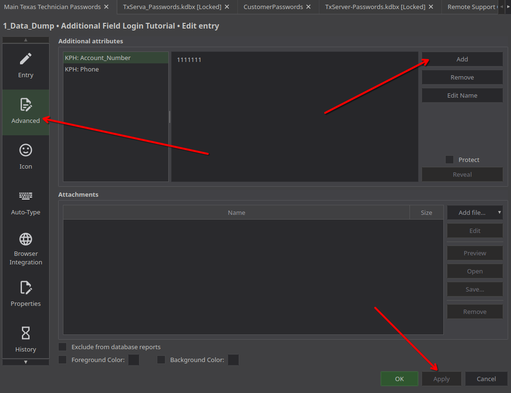Check Exclude from database reports
Viewport: 511px width, 393px height.
tap(62, 347)
